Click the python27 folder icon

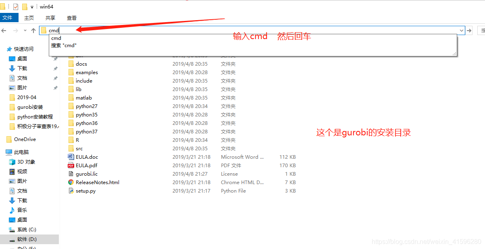71,106
